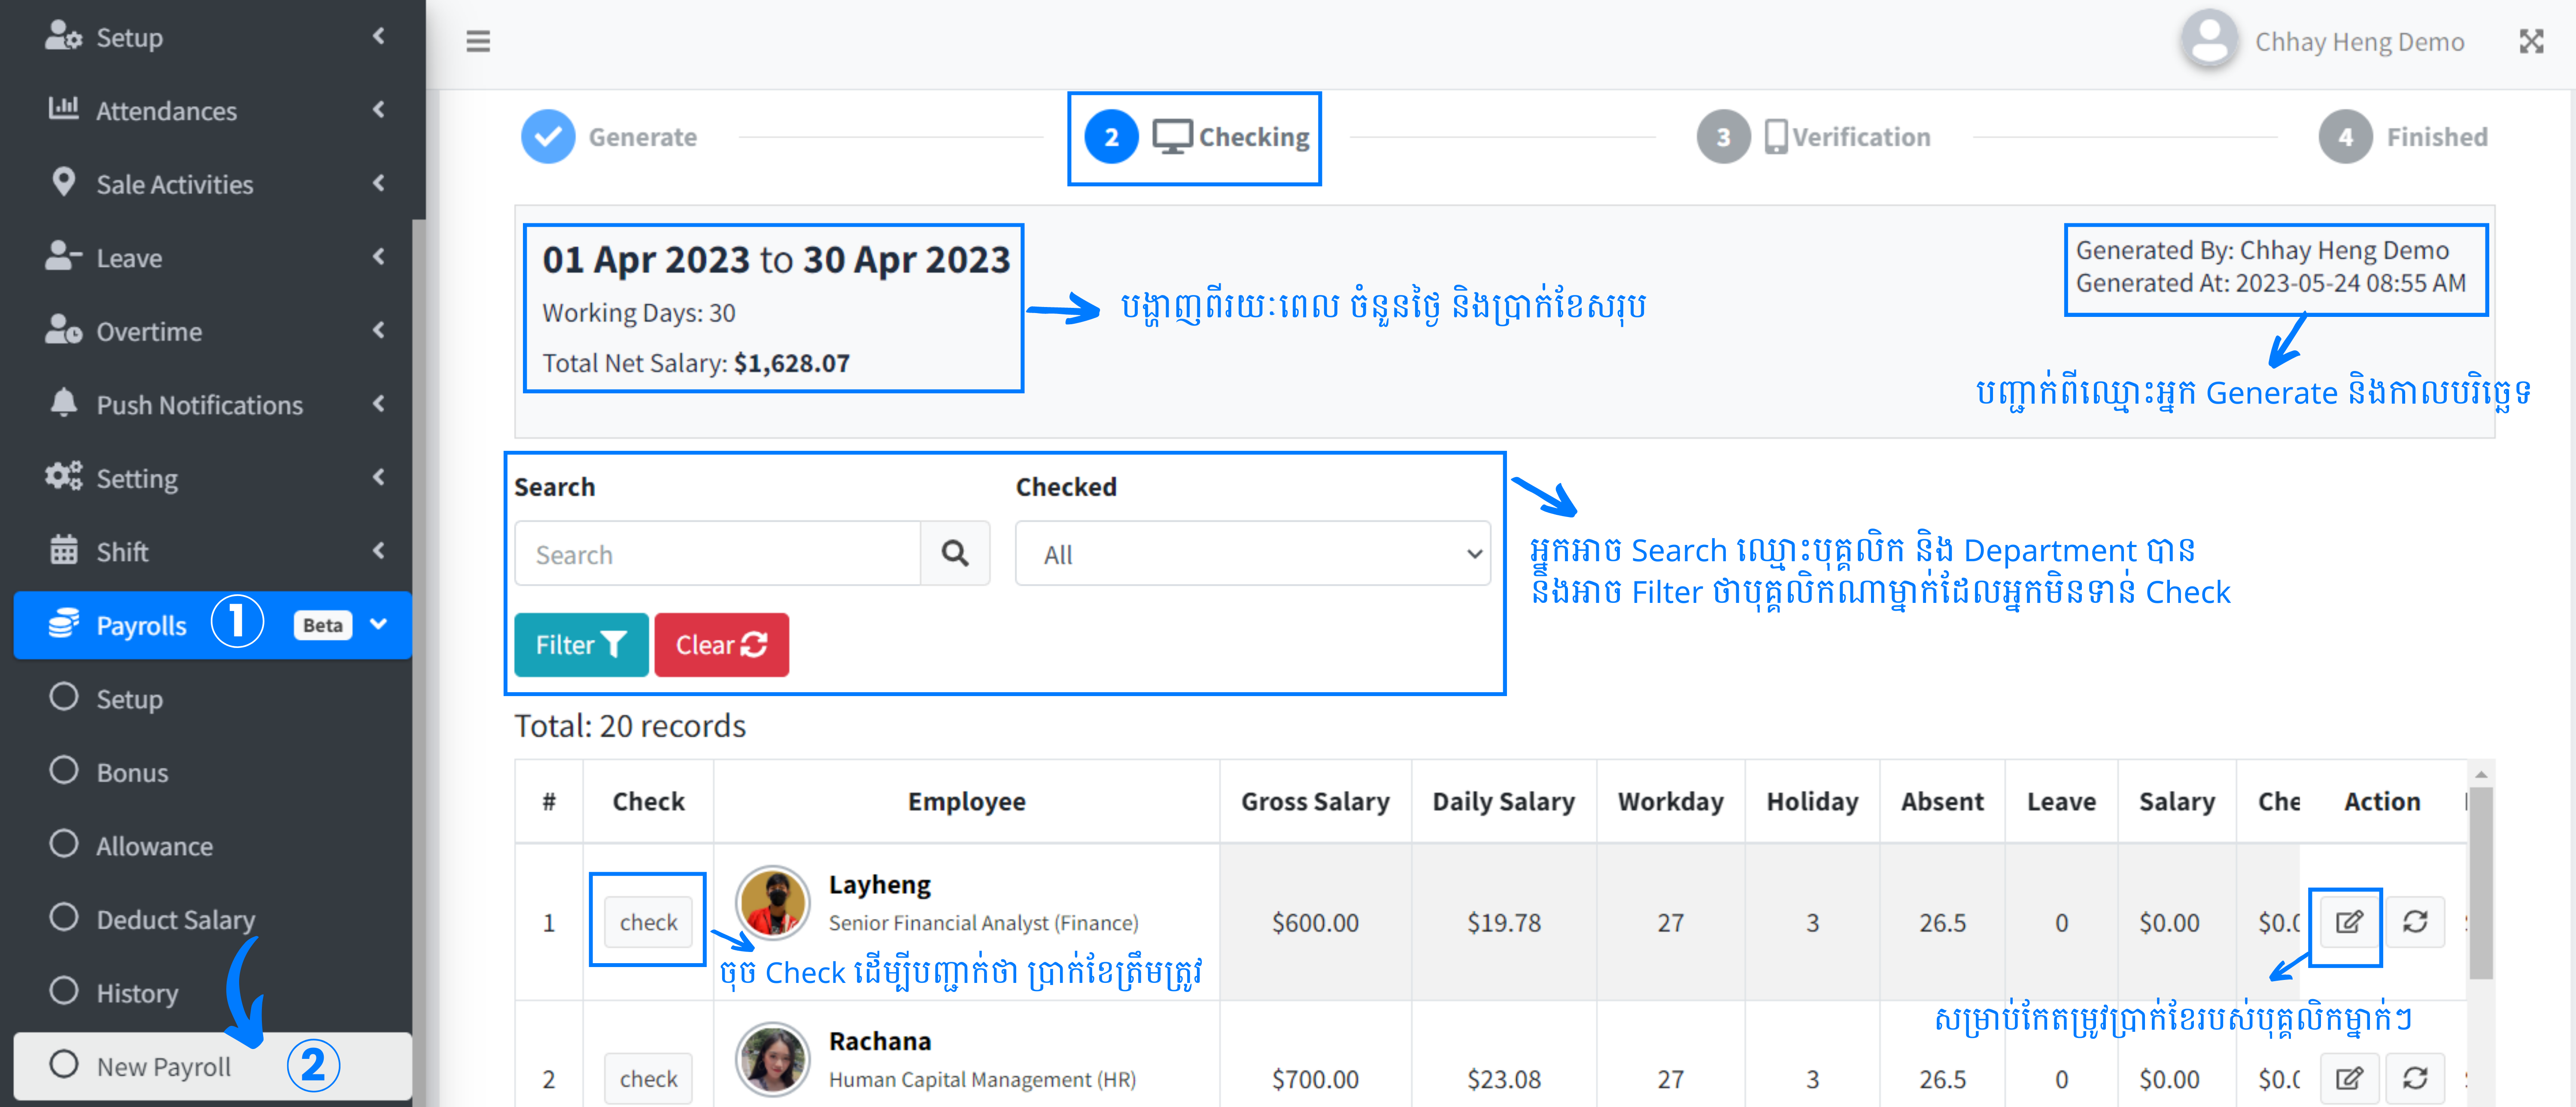
Task: Open the Attendances menu label
Action: [167, 110]
